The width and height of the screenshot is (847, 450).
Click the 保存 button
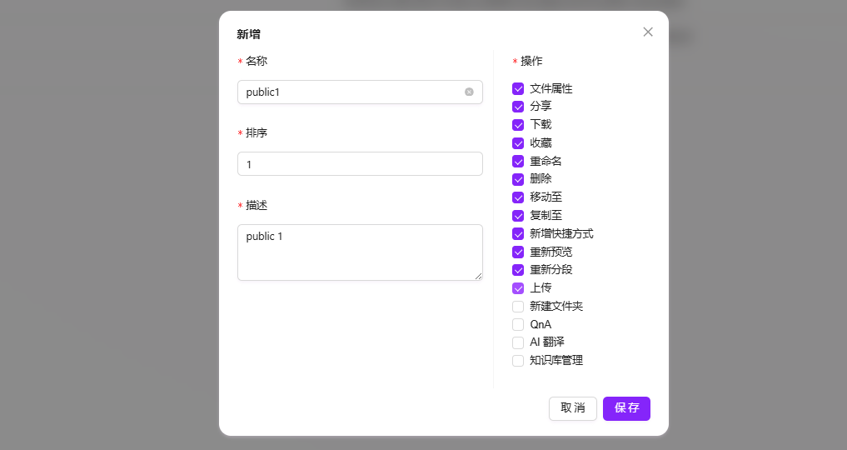(626, 408)
